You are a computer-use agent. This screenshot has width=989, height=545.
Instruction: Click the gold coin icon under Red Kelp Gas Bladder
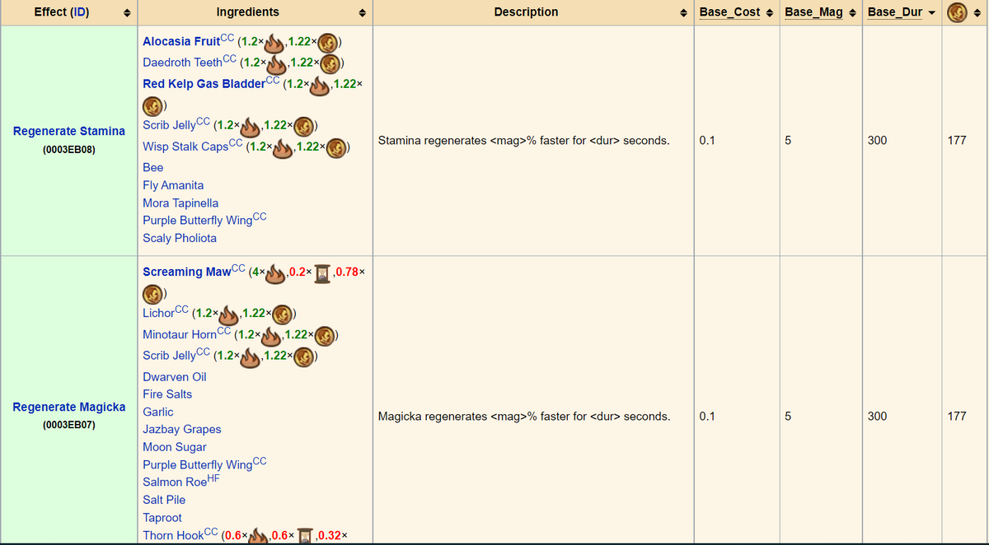[152, 105]
